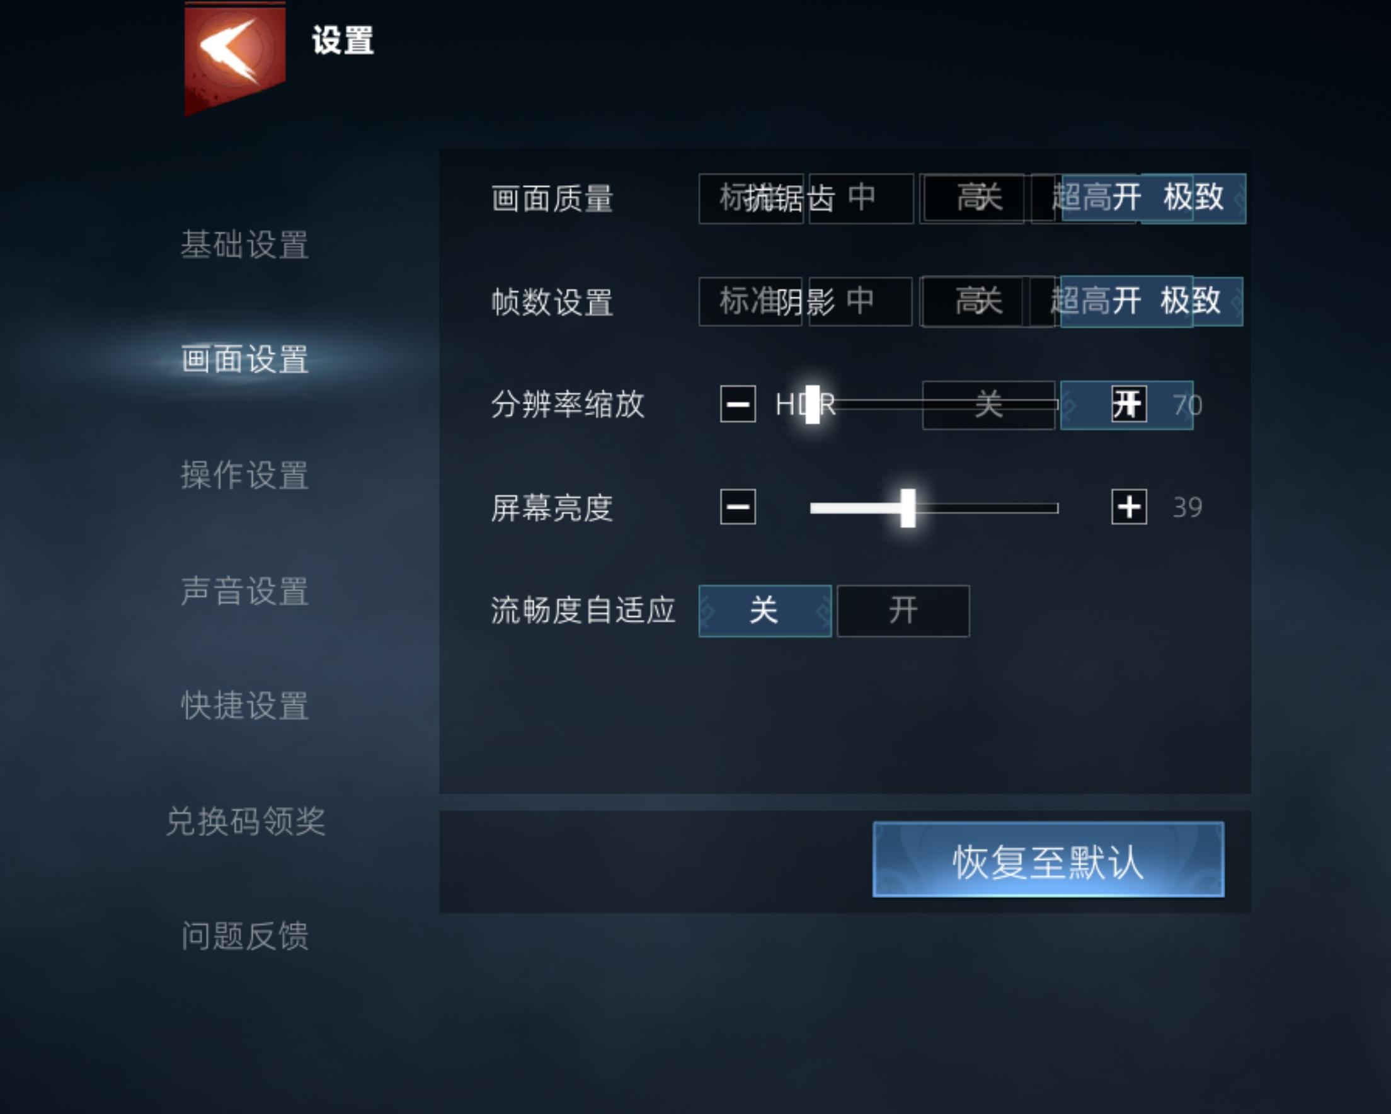
Task: Set 流畅度自适应 to 关
Action: click(x=765, y=611)
